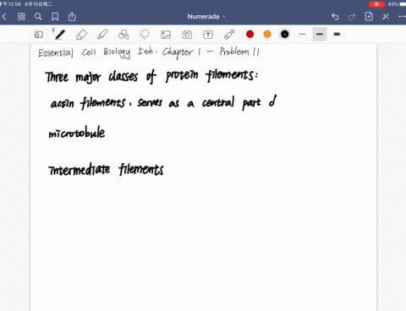
Task: Select the medium stroke width
Action: coord(320,35)
